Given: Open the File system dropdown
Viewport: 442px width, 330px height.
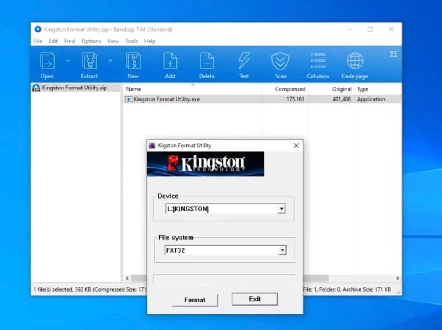Looking at the screenshot, I should (x=282, y=250).
